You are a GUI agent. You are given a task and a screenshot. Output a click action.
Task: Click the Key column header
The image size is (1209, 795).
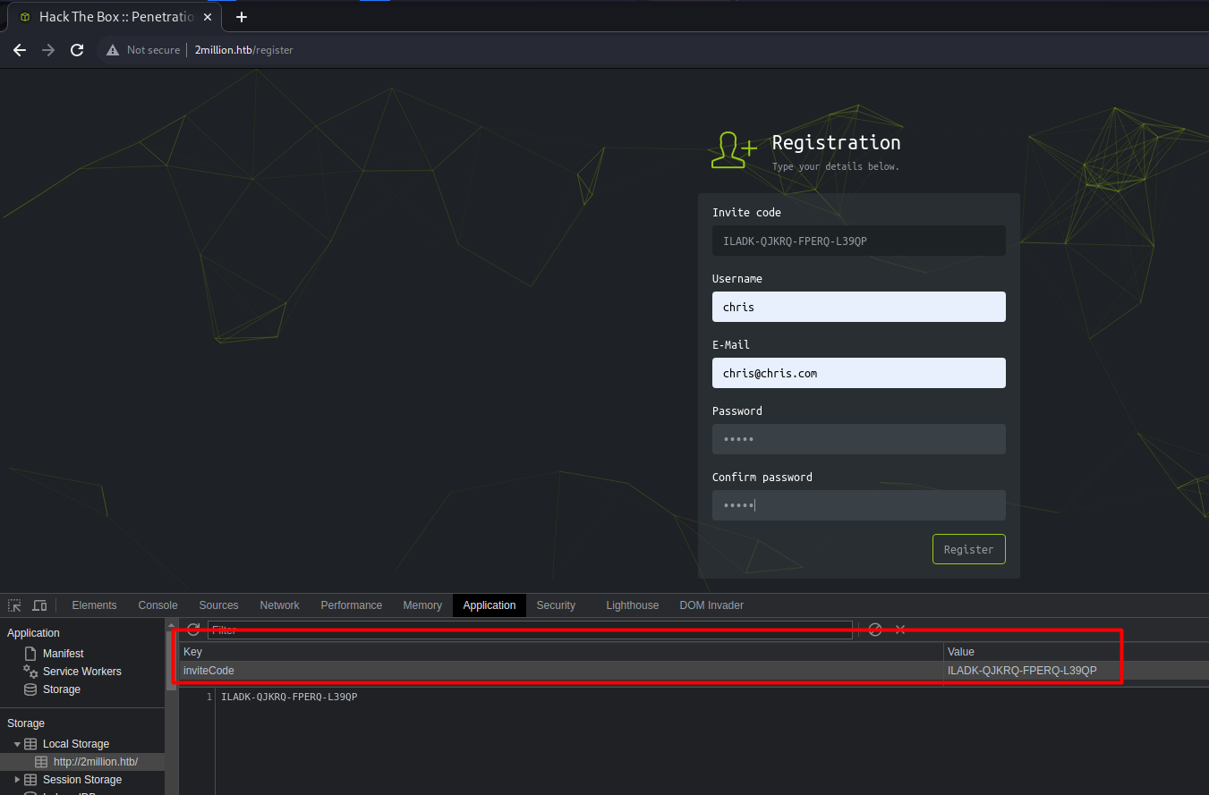point(561,652)
